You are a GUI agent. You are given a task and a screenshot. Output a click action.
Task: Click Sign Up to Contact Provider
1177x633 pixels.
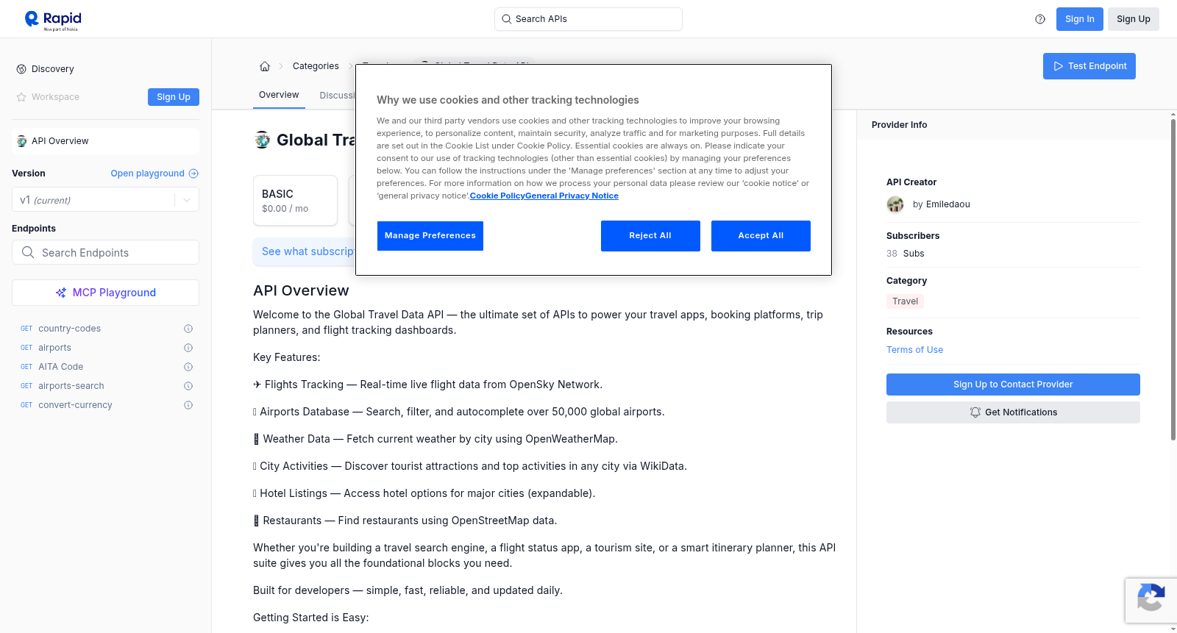click(x=1013, y=385)
